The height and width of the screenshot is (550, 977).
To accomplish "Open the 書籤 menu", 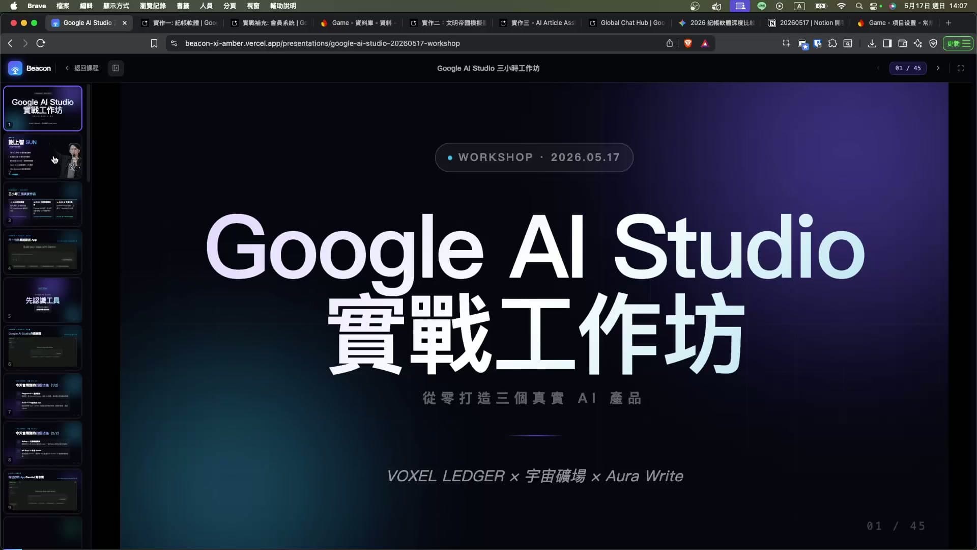I will coord(183,6).
